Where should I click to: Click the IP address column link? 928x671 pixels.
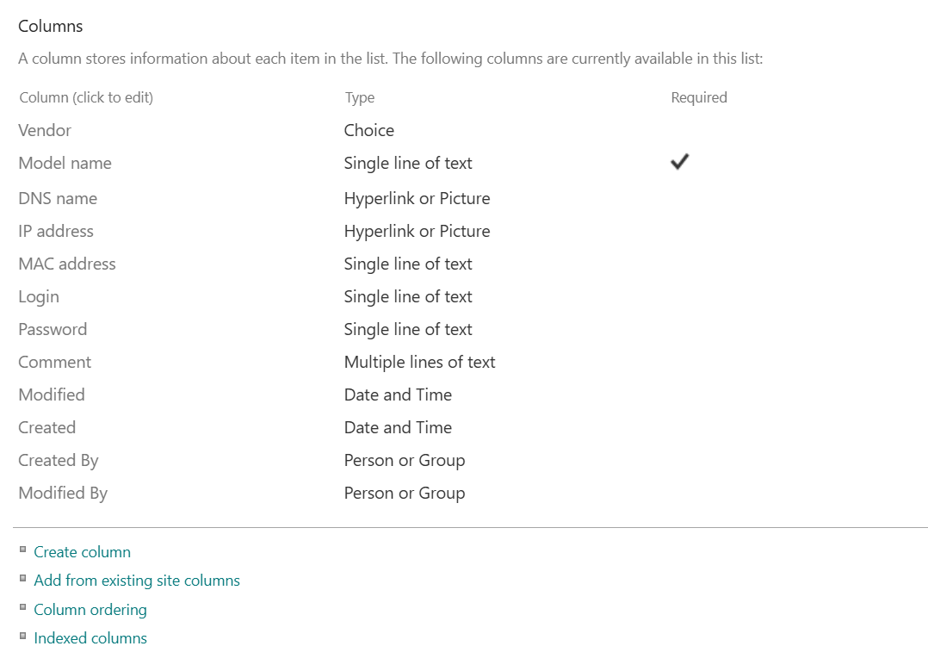(x=56, y=231)
